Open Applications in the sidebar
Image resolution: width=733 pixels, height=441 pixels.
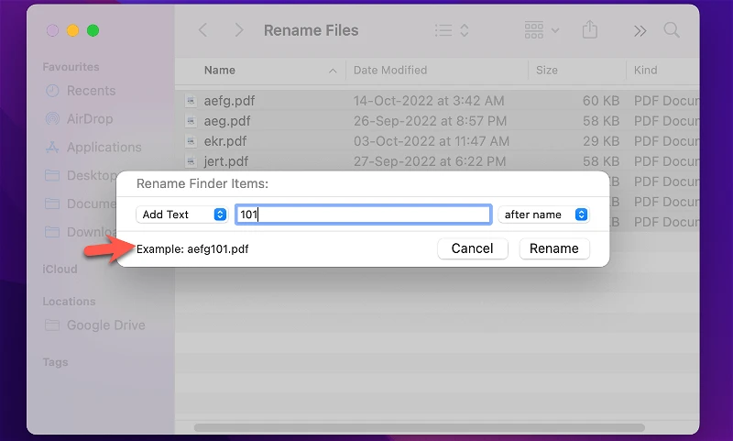click(104, 148)
